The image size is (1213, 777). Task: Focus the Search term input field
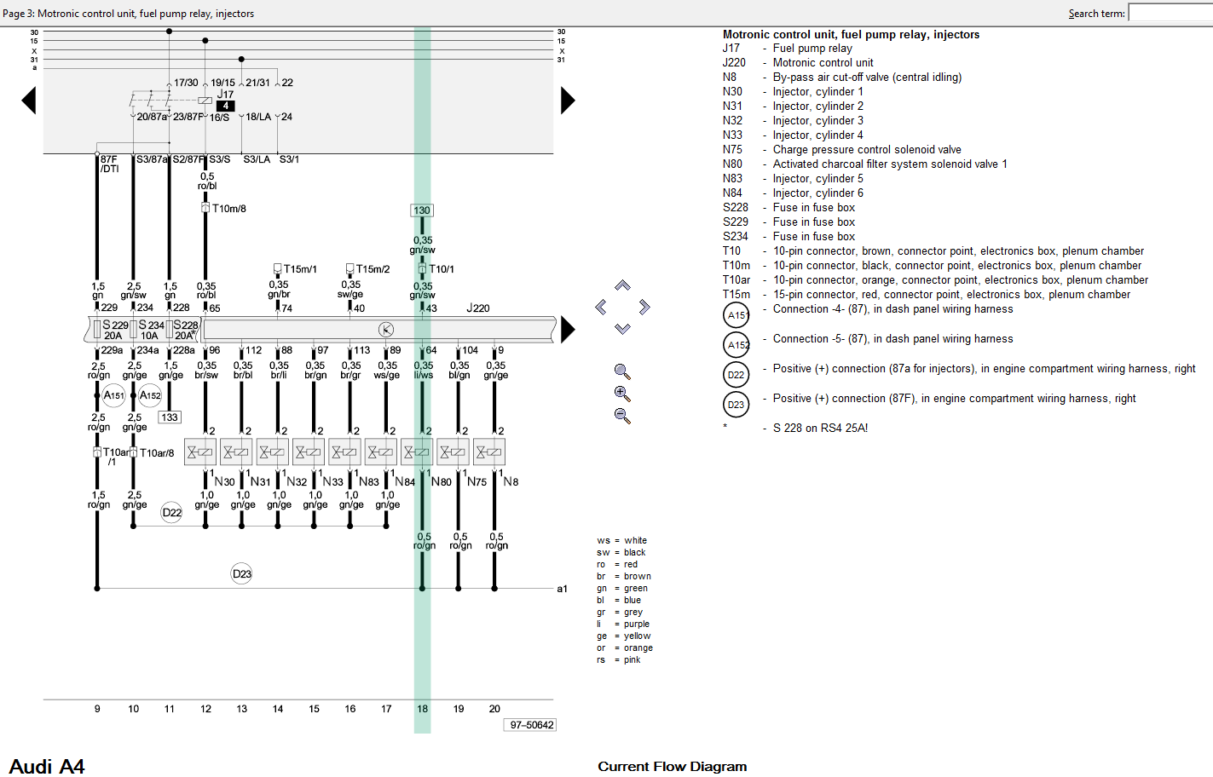pos(1170,13)
